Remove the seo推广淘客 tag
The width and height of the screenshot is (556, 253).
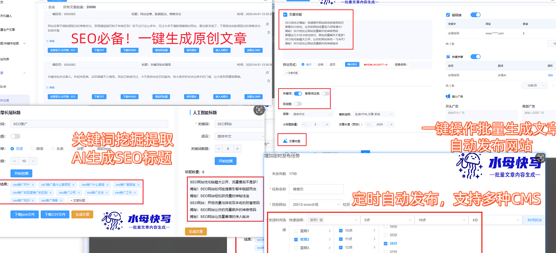[61, 201]
